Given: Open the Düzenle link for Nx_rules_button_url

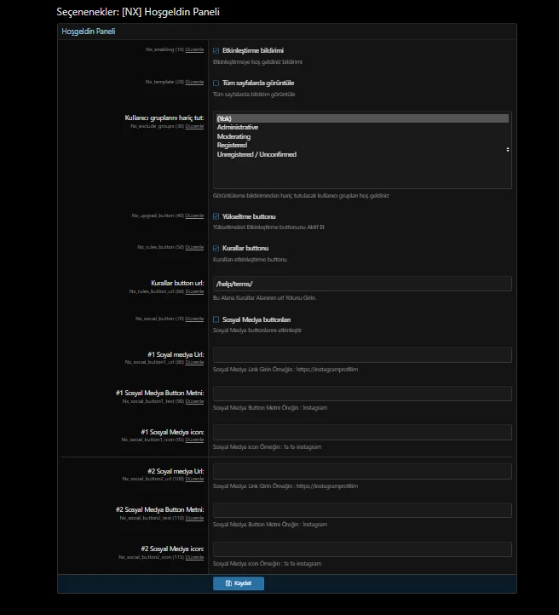Looking at the screenshot, I should [194, 291].
